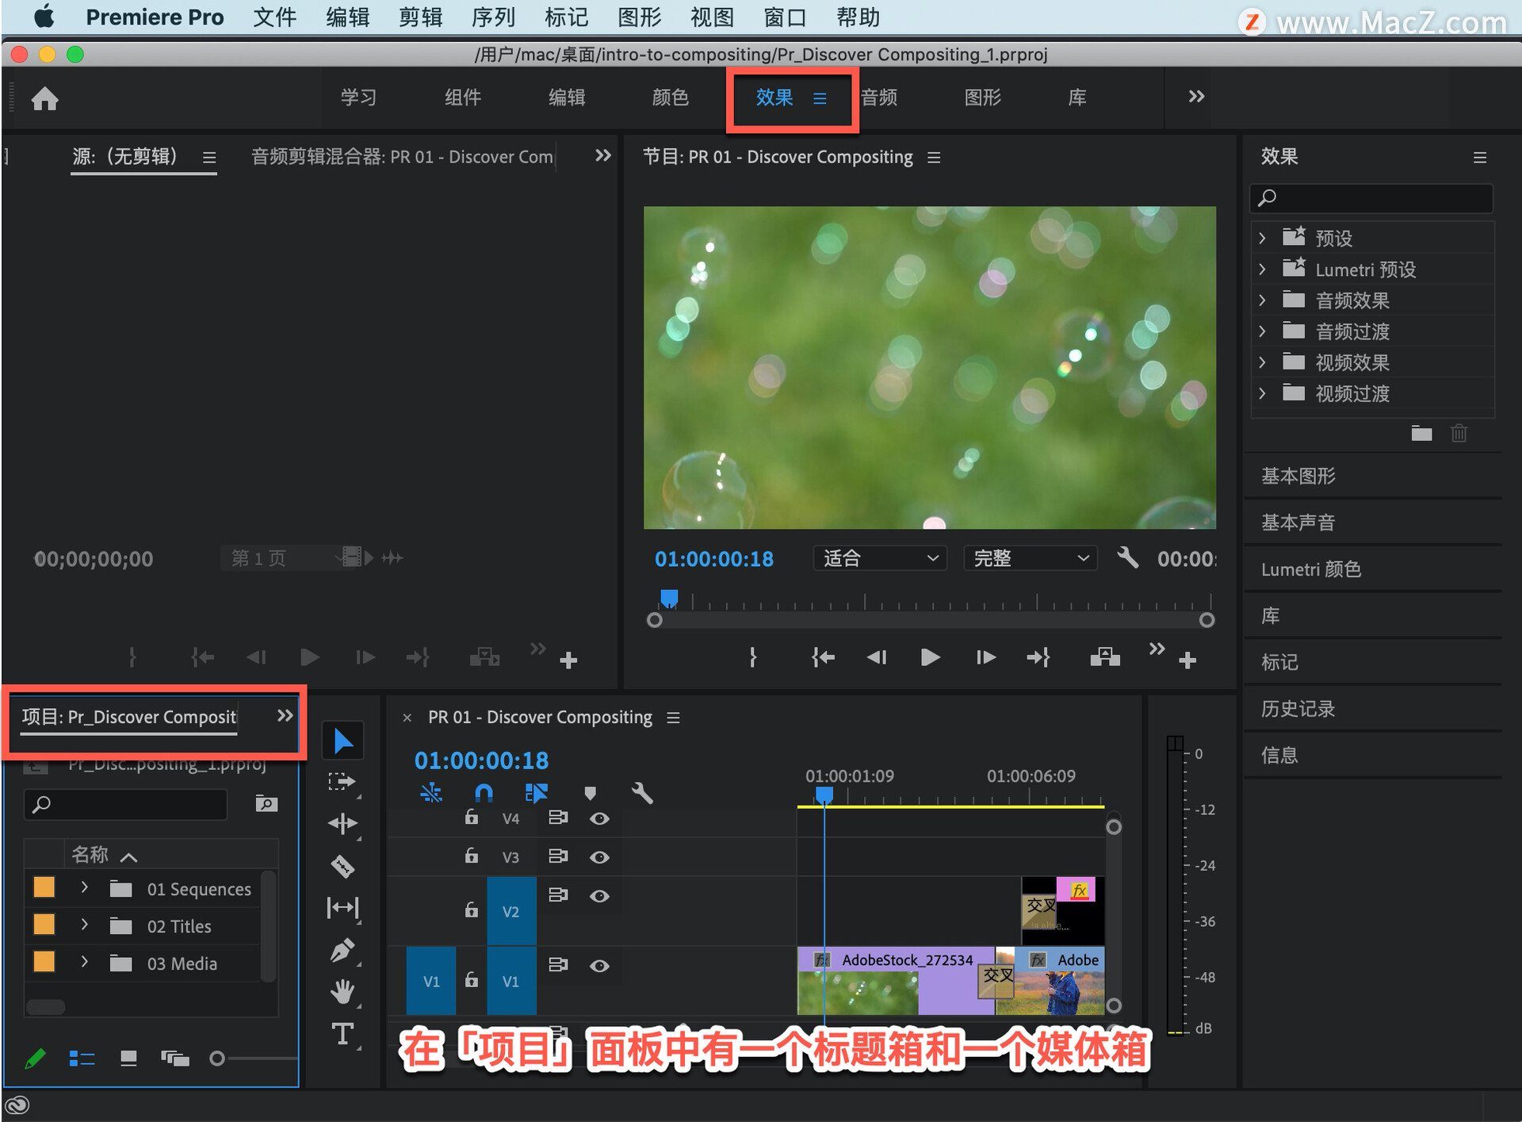Go to In point in Program monitor
The image size is (1522, 1122).
tap(823, 657)
